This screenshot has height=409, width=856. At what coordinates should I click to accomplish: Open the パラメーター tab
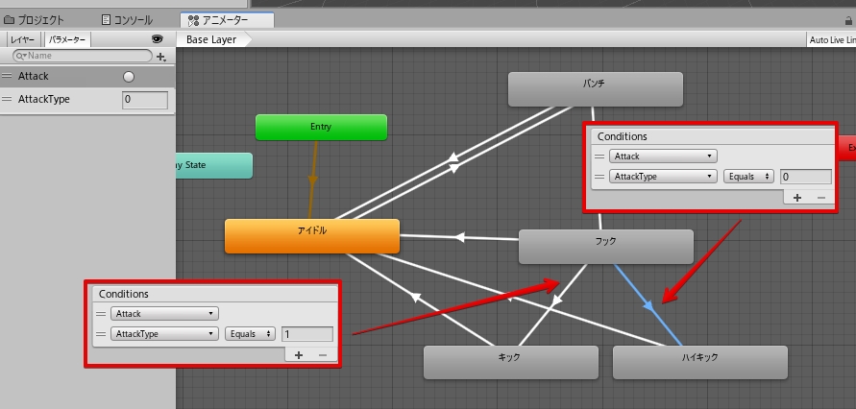coord(67,39)
